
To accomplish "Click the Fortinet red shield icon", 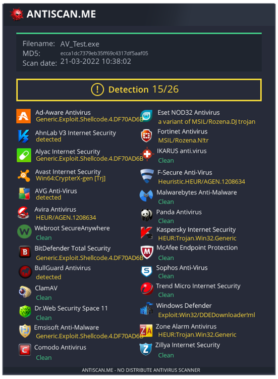I will point(146,135).
